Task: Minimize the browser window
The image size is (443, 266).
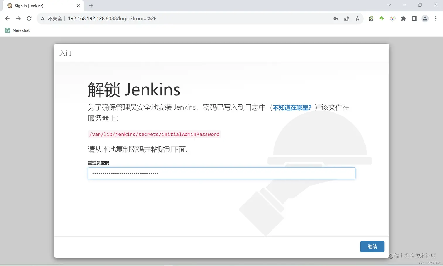Action: coord(404,5)
